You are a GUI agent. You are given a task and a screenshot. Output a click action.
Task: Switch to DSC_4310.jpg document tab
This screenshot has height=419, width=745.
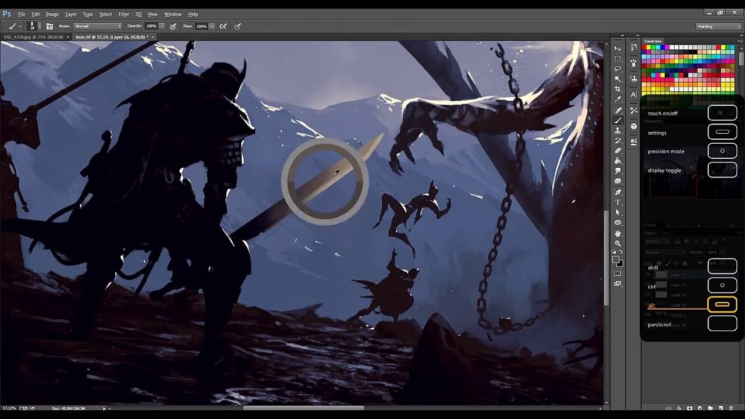click(x=33, y=37)
